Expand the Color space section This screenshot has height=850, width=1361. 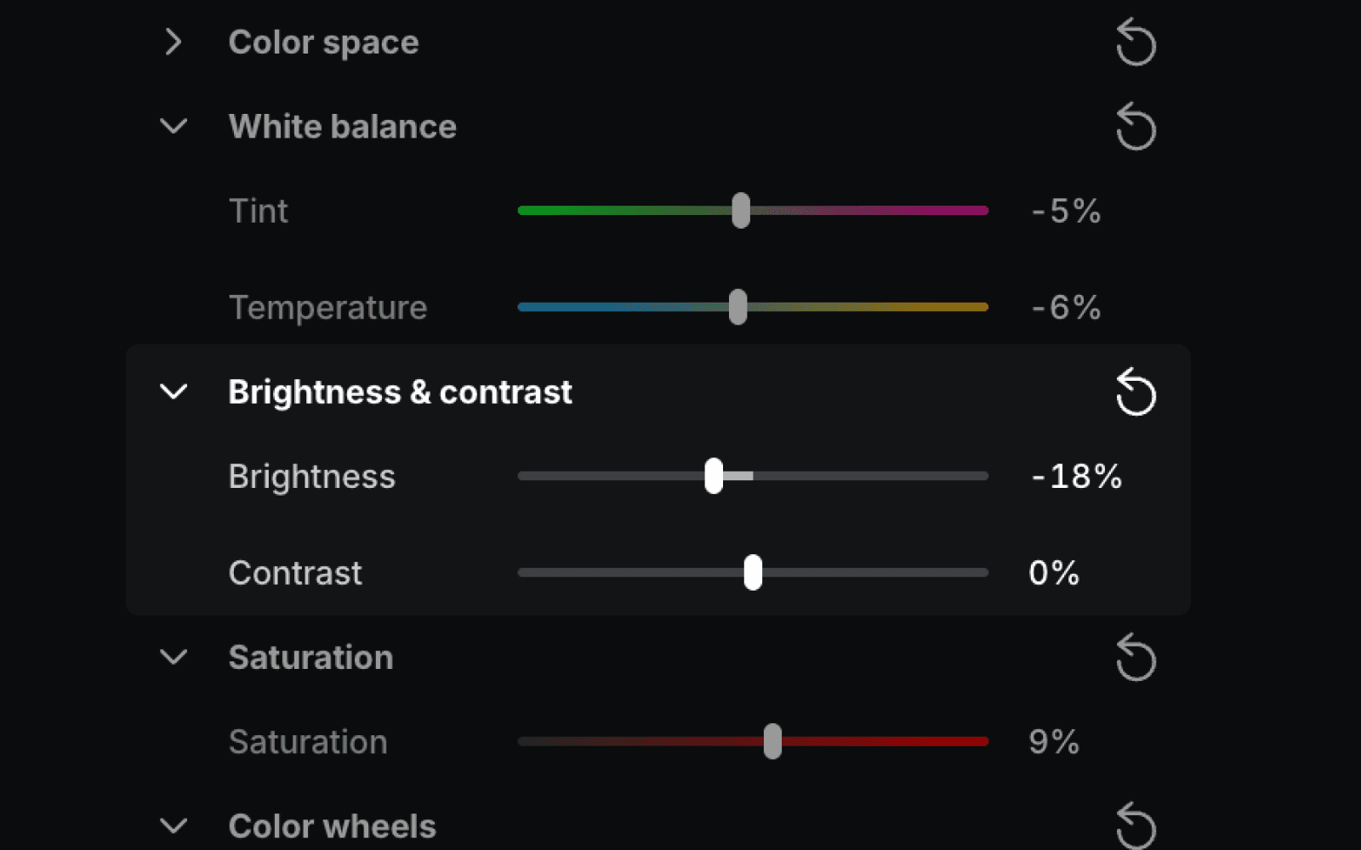pyautogui.click(x=174, y=42)
